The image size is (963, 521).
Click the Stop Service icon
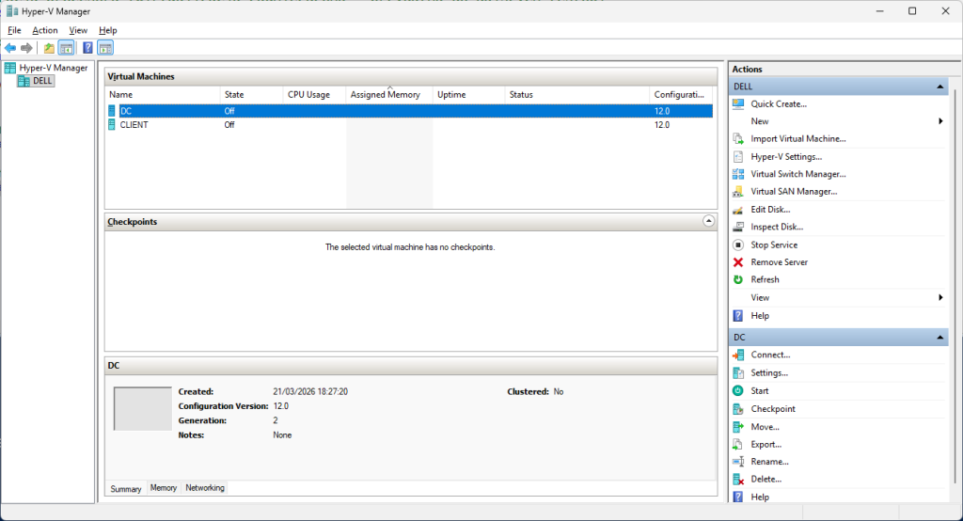pos(738,245)
